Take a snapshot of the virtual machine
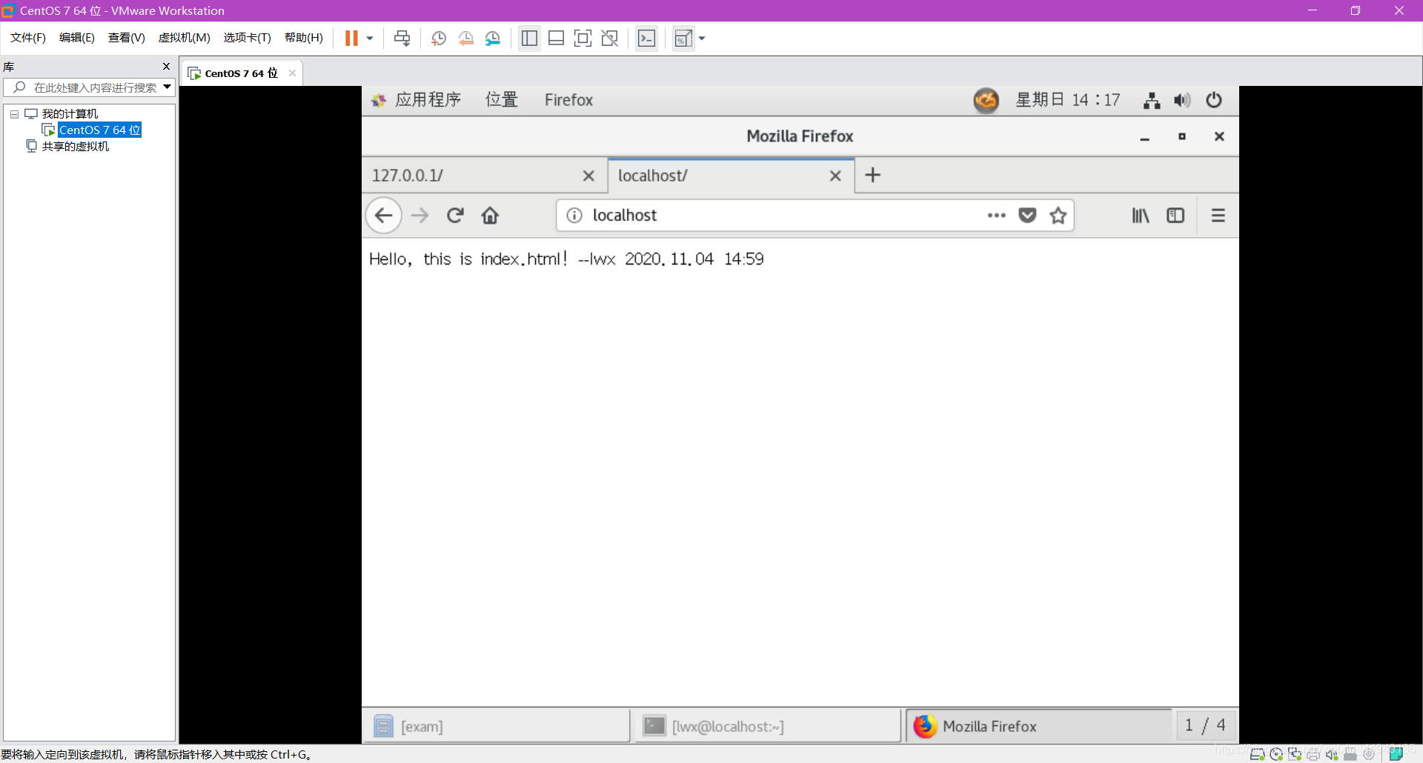Image resolution: width=1423 pixels, height=763 pixels. tap(438, 39)
